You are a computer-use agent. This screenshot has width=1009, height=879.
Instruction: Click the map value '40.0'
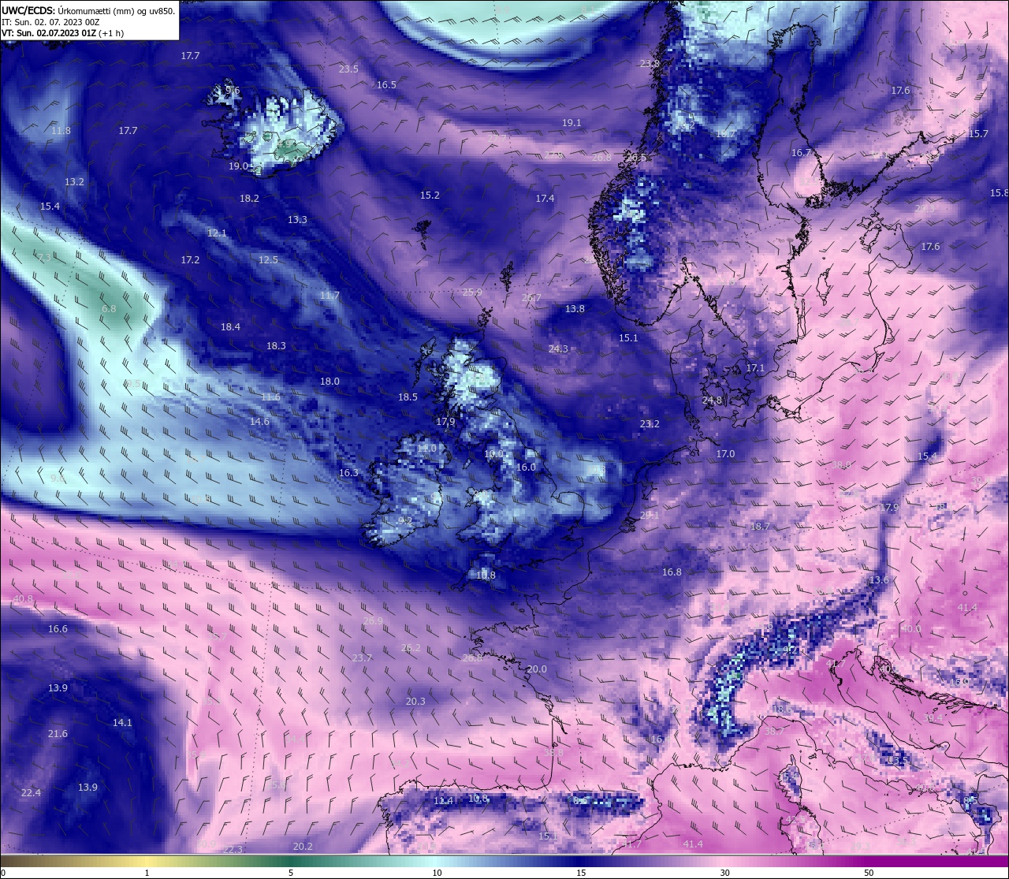[910, 629]
